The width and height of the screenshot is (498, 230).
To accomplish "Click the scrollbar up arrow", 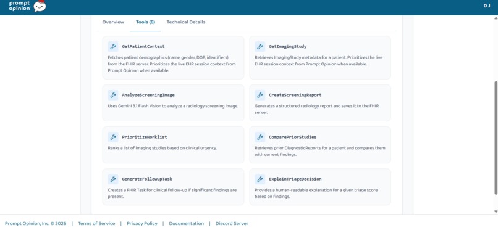I will coord(496,18).
